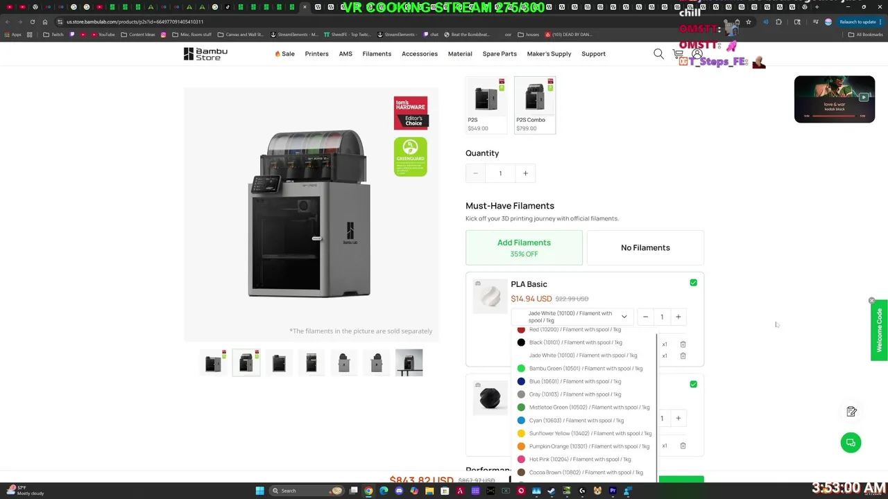Decrease PLA Basic quantity with minus
Viewport: 888px width, 499px height.
click(645, 317)
